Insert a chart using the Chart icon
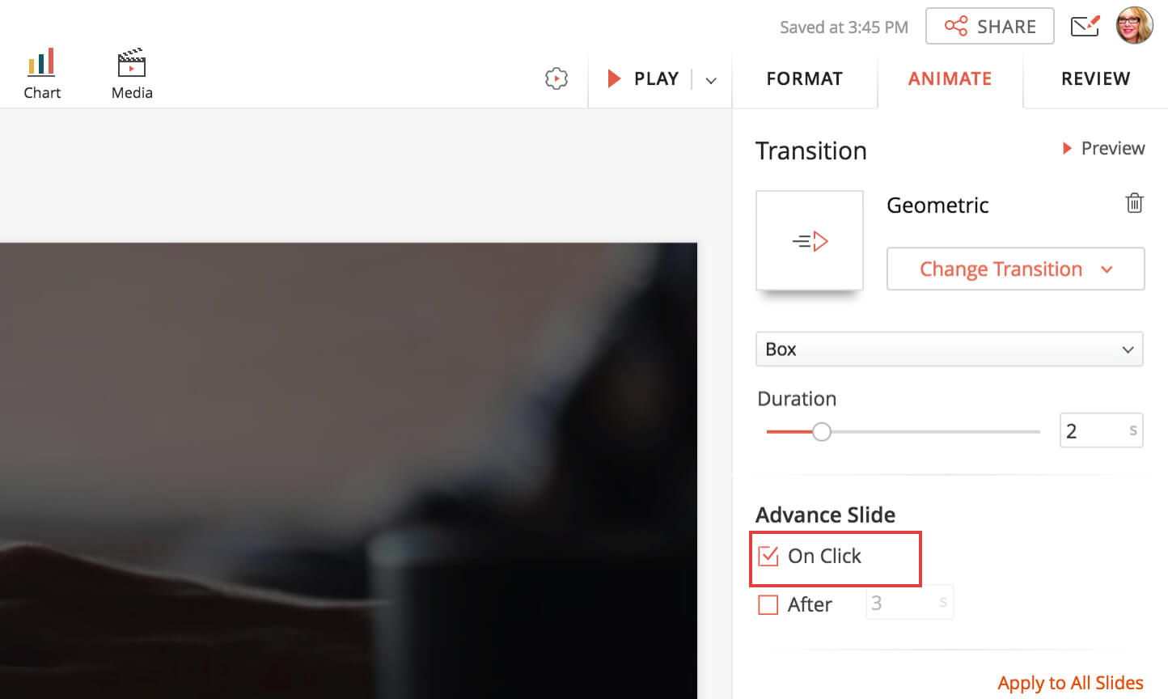The height and width of the screenshot is (699, 1168). [42, 74]
